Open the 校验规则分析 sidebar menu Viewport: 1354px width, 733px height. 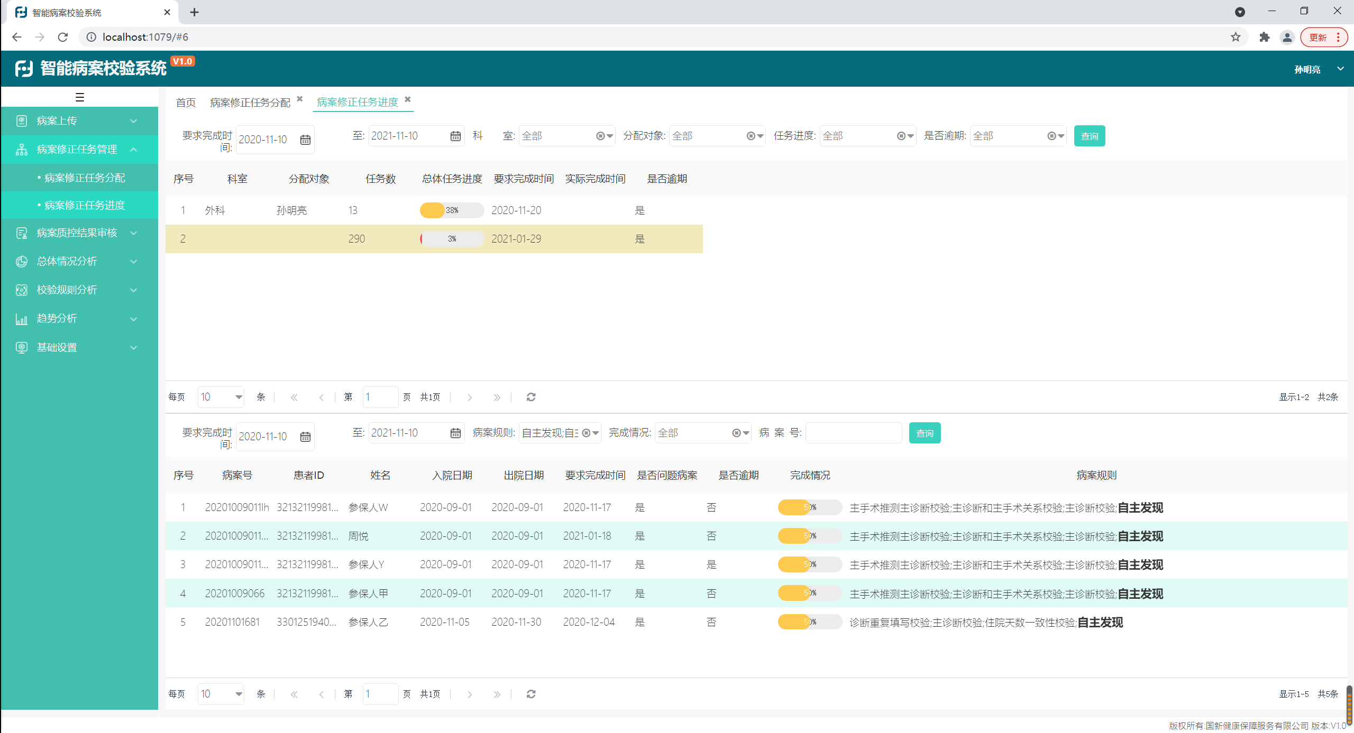pos(79,290)
